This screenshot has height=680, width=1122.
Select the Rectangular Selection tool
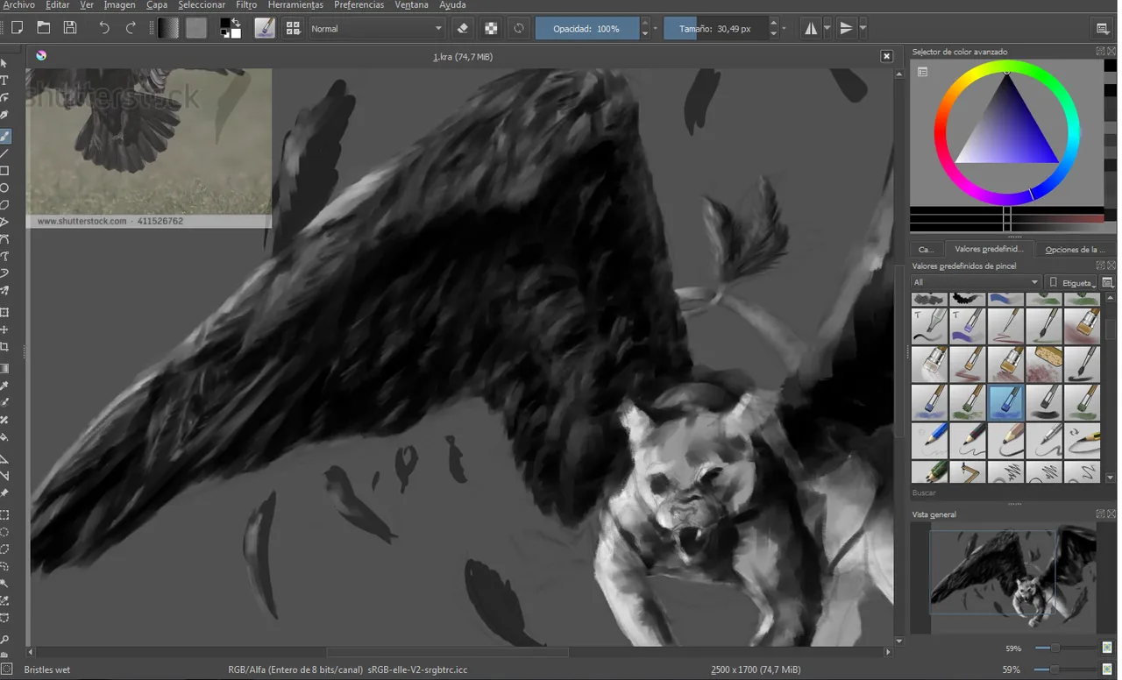[4, 514]
